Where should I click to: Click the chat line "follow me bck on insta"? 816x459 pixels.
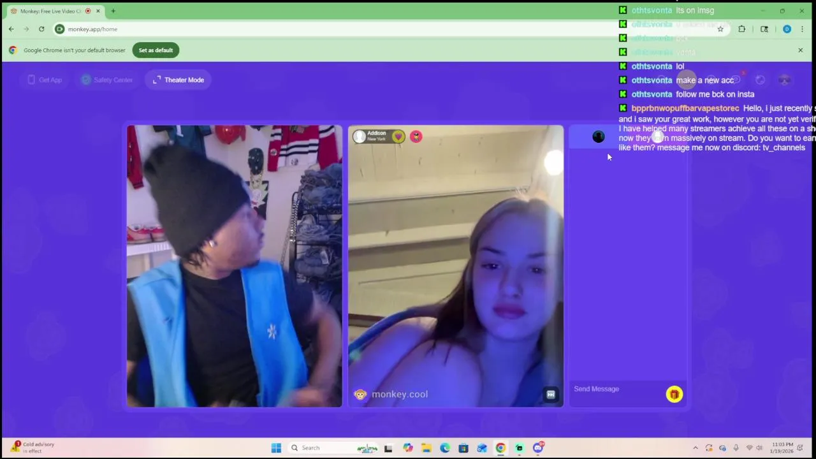[x=715, y=94]
